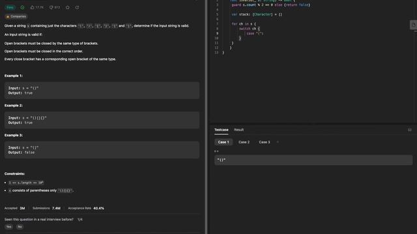Click the Easy difficulty badge
The width and height of the screenshot is (417, 234).
10,7
